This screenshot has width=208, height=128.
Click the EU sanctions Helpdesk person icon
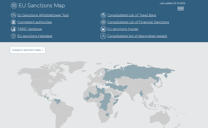pos(13,36)
